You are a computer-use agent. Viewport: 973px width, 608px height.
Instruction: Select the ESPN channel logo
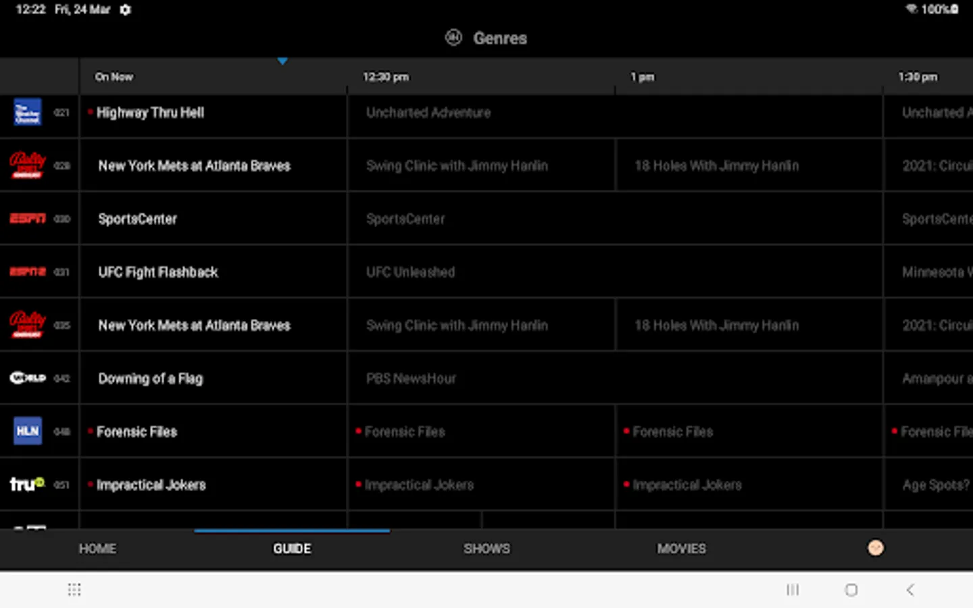point(28,218)
